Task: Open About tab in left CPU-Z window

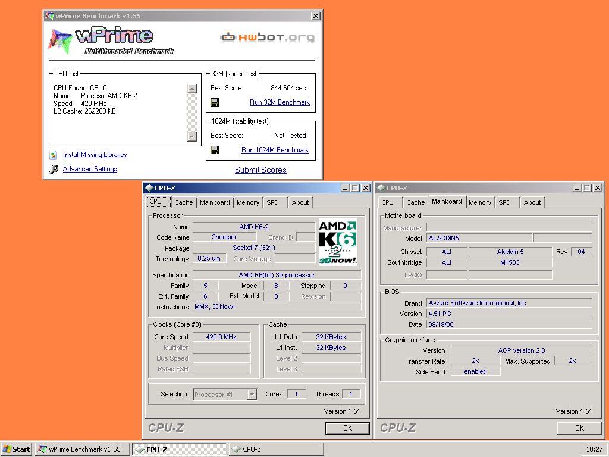Action: coord(300,202)
